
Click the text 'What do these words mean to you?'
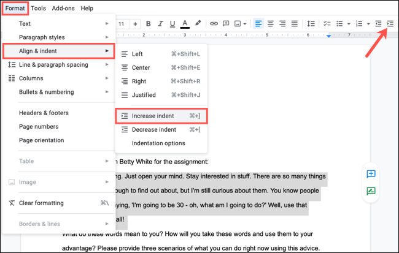point(112,234)
